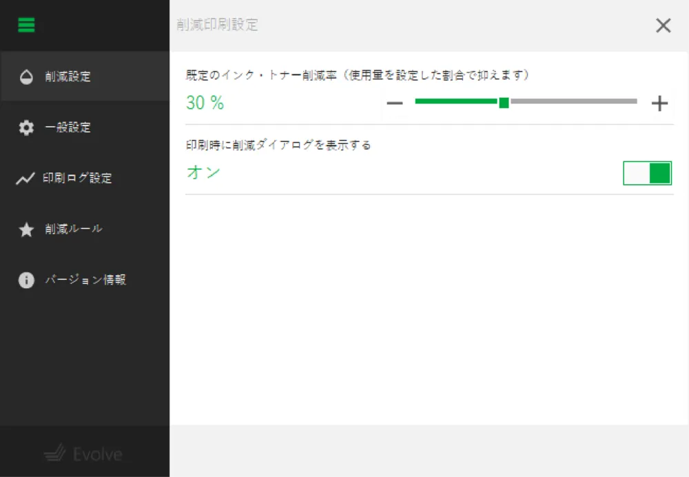Click the gear icon beside 一般設定

click(26, 128)
